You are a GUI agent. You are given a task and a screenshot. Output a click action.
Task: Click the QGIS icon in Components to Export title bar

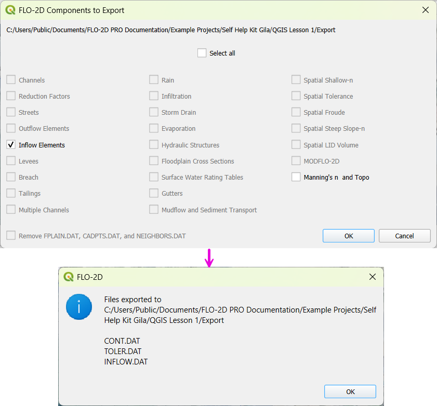[10, 10]
